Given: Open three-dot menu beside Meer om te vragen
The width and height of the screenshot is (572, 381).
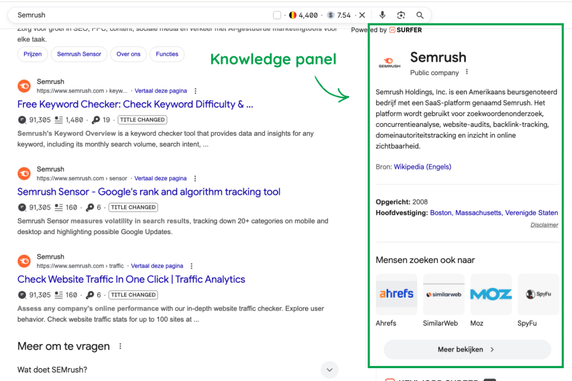Looking at the screenshot, I should (x=121, y=346).
